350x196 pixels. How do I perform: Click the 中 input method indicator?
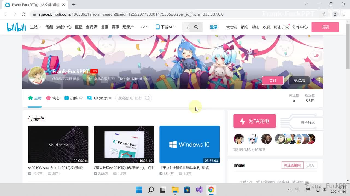coord(297,189)
